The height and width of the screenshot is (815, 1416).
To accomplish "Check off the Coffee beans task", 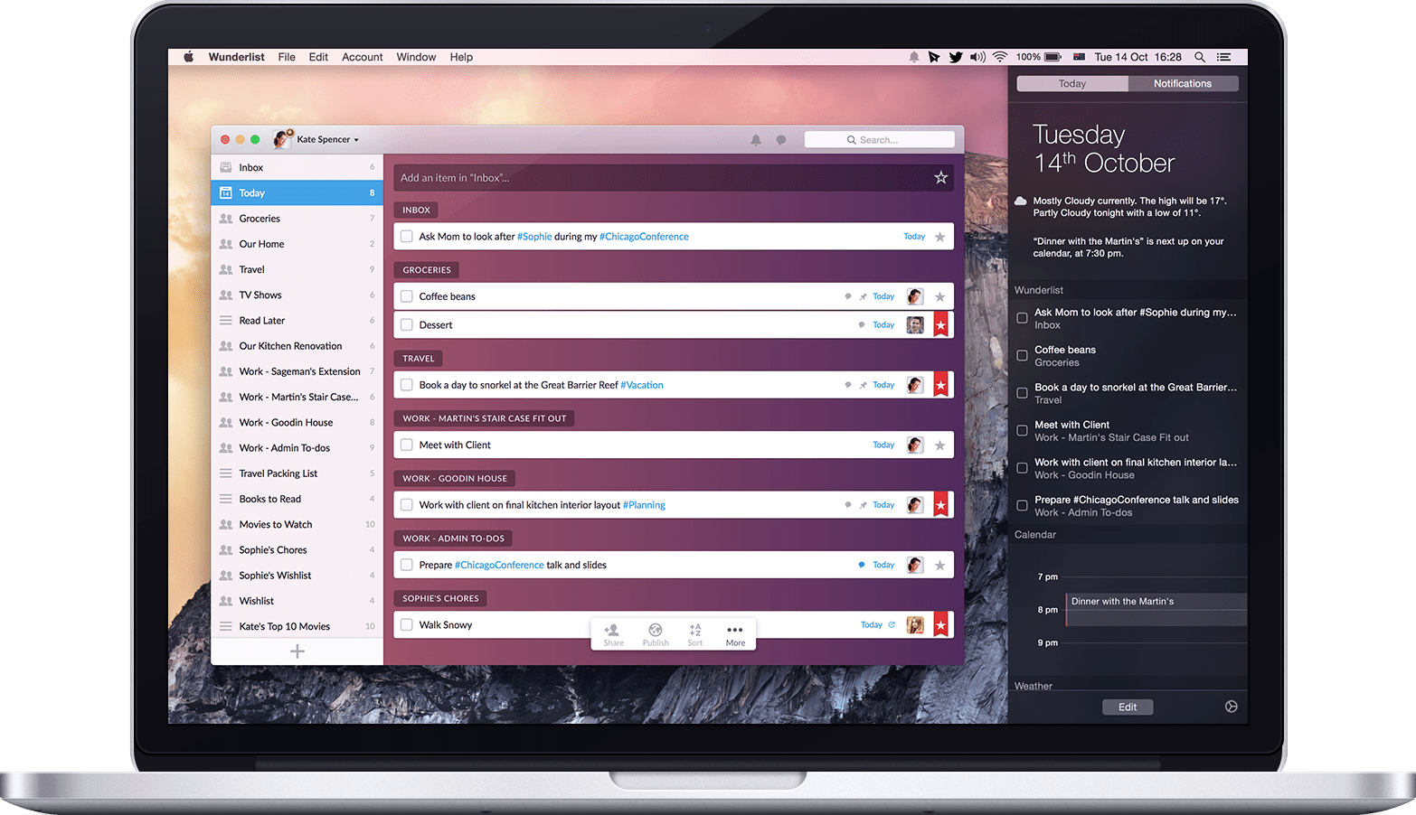I will [407, 296].
